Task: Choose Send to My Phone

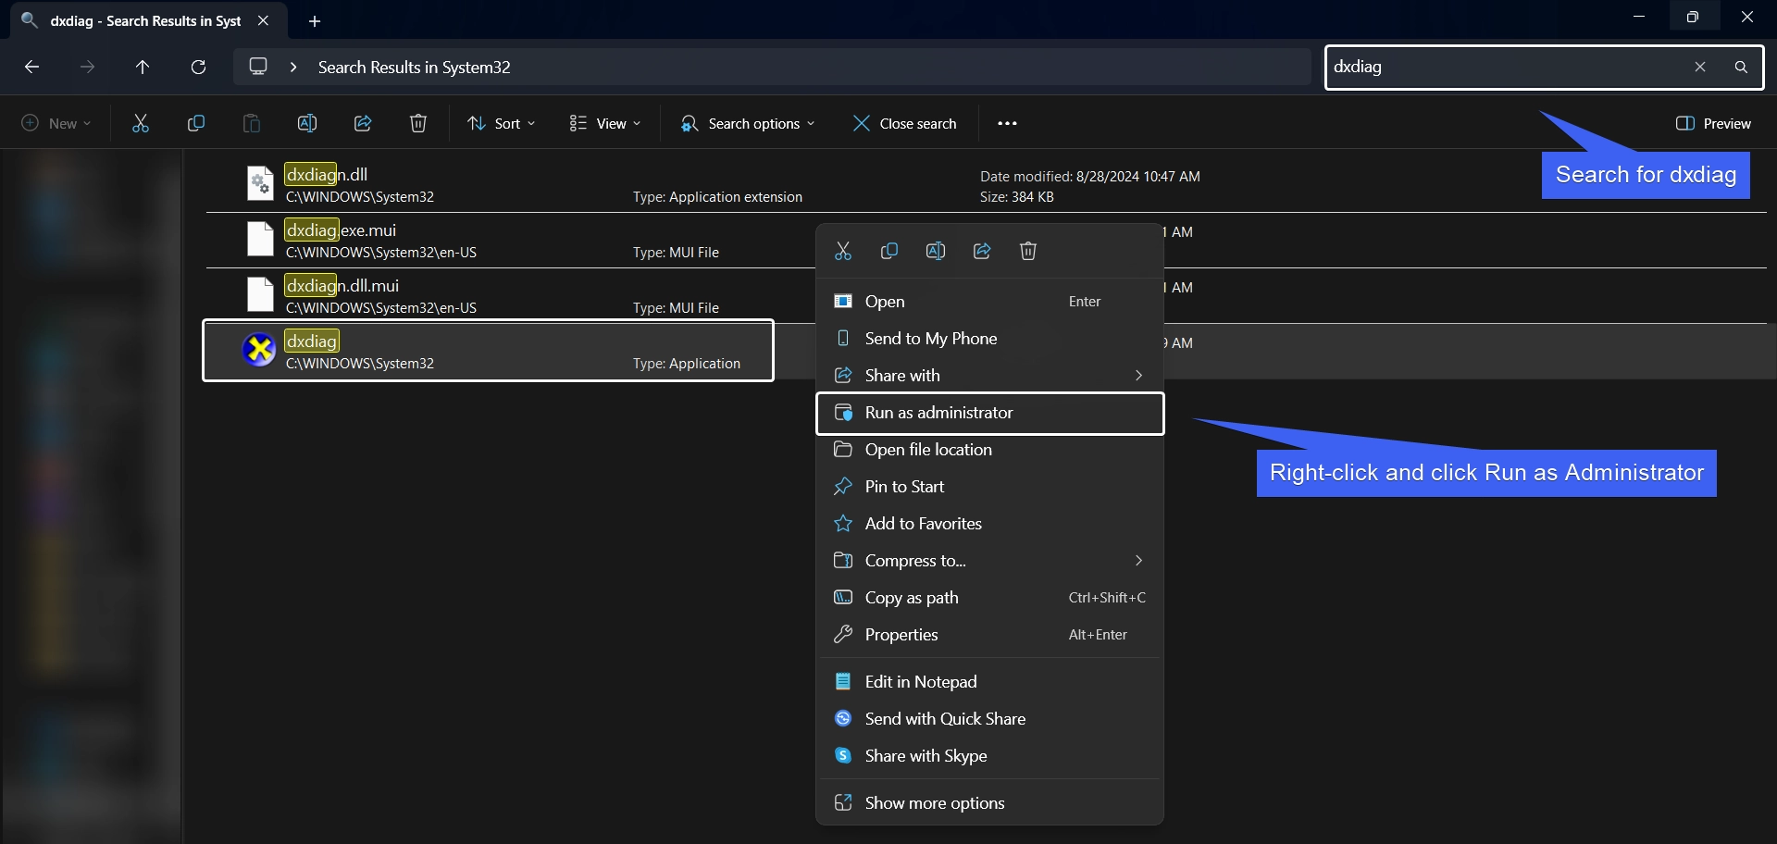Action: [989, 339]
